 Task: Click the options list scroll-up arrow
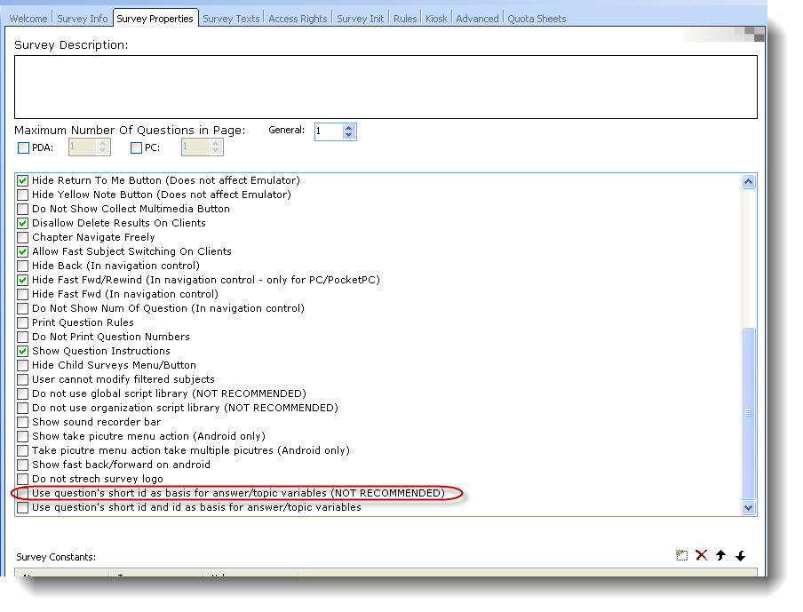pos(748,181)
